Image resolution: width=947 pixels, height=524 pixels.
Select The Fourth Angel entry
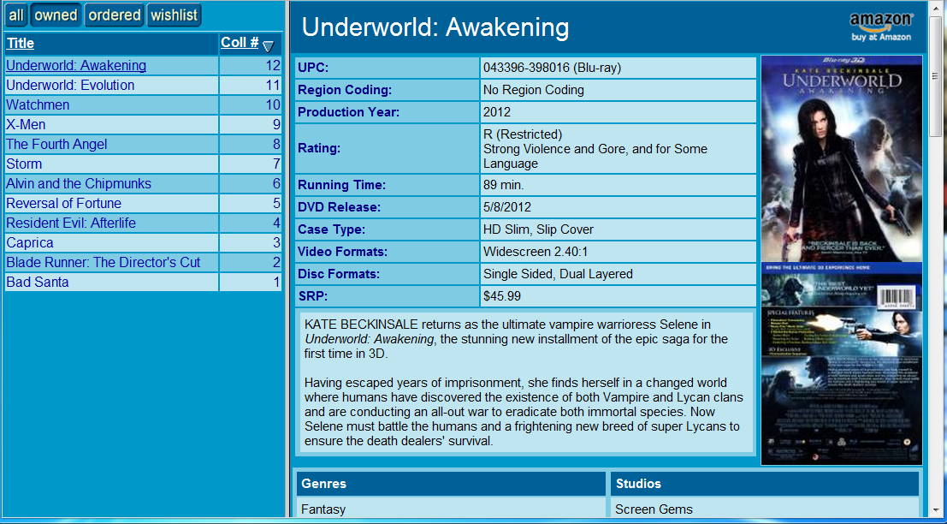click(56, 145)
